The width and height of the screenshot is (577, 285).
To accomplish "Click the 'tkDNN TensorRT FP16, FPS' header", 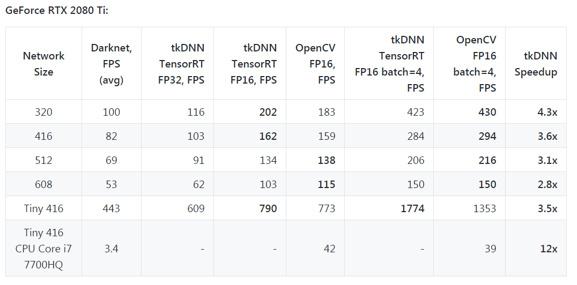I will tap(254, 64).
